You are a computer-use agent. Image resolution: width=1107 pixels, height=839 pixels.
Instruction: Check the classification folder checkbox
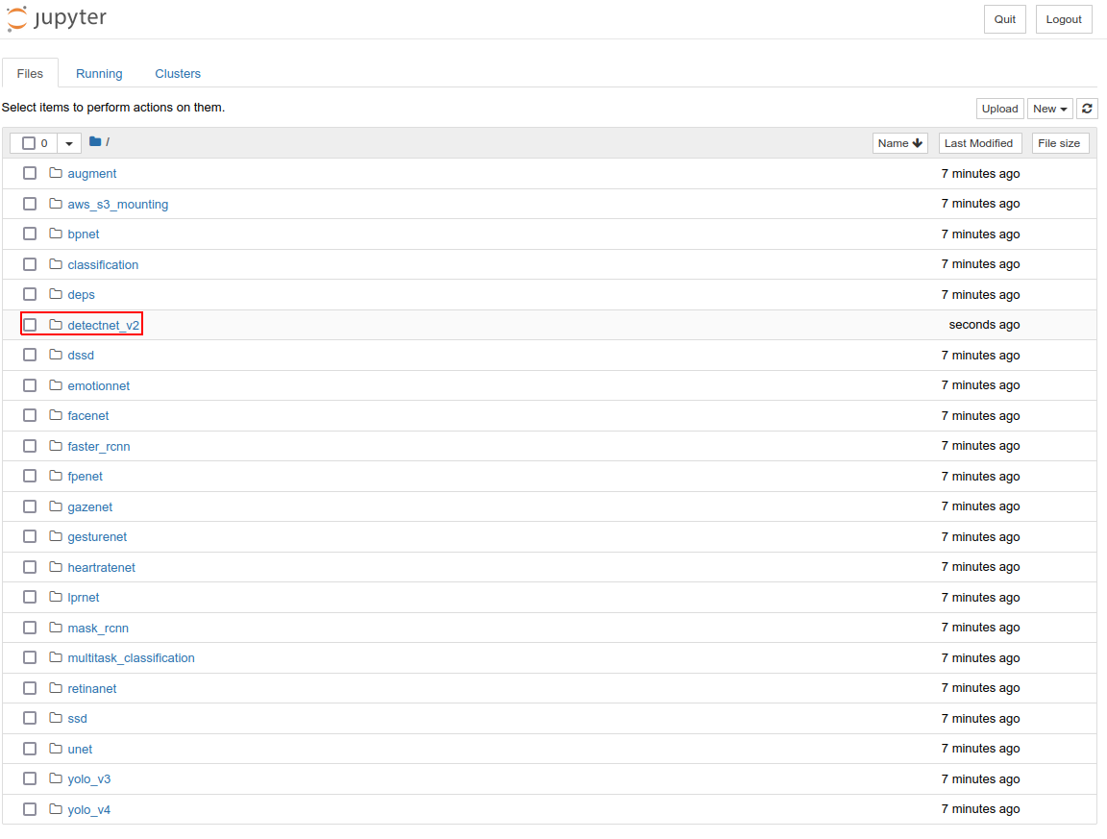(30, 264)
